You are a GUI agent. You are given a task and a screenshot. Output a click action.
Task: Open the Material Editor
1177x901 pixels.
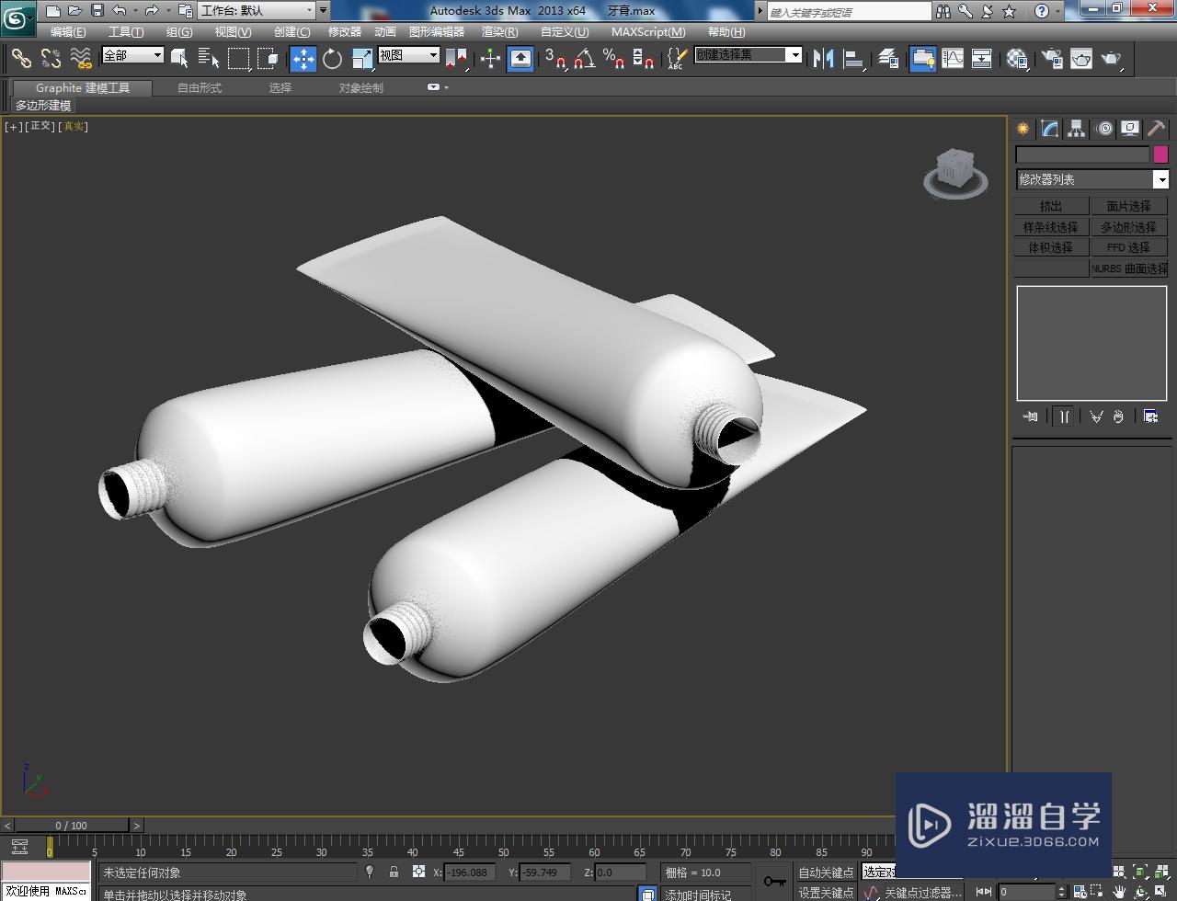coord(1017,59)
